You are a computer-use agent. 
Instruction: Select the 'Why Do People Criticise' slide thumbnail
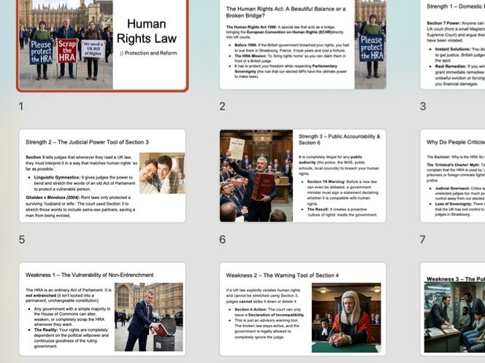453,176
